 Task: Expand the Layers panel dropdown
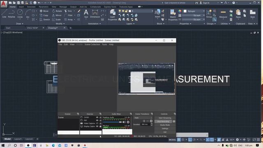(x=130, y=24)
